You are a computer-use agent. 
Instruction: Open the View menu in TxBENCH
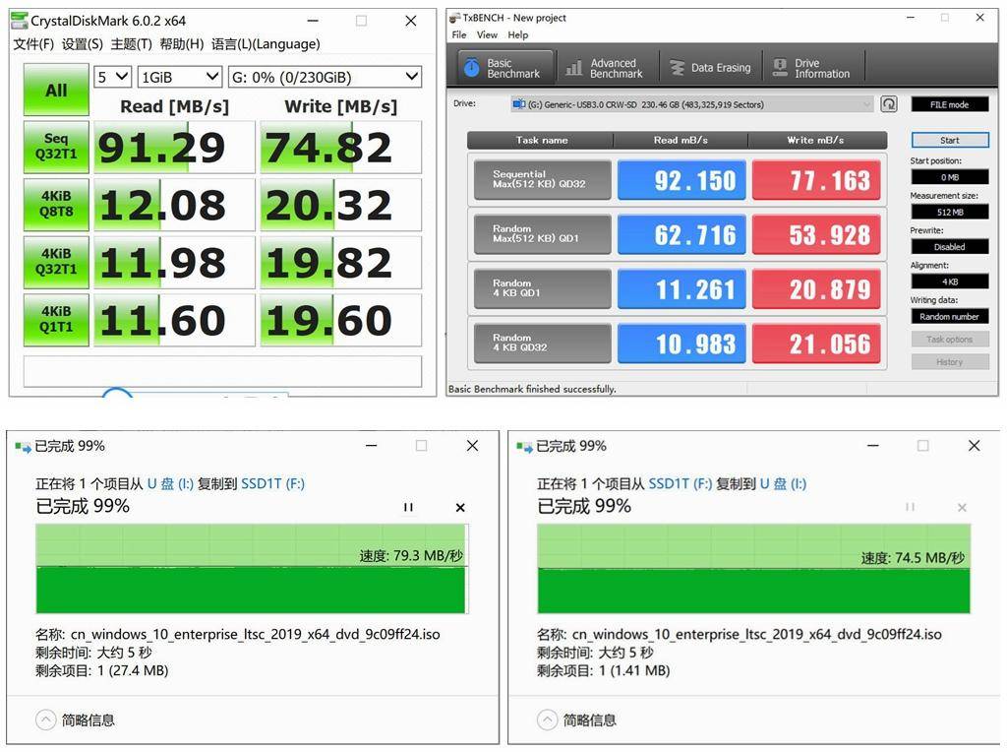[487, 34]
